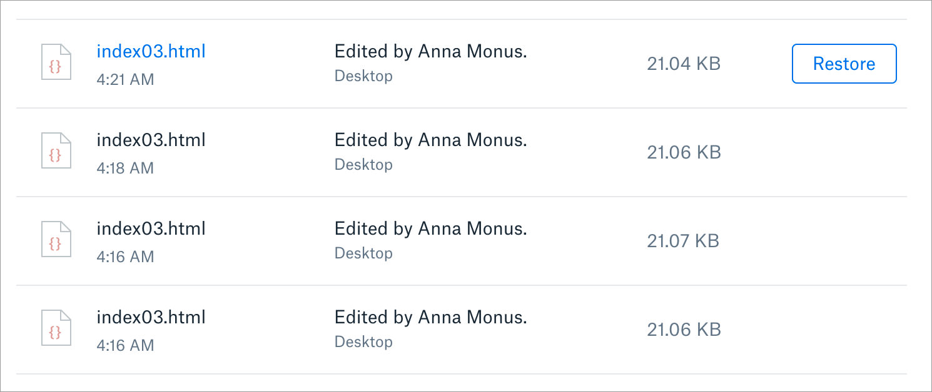Click the 4:21 AM timestamp

(x=125, y=79)
